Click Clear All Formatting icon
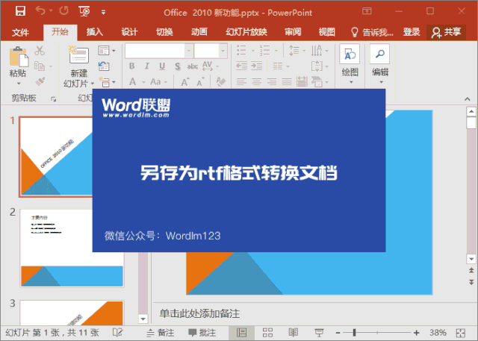Image resolution: width=478 pixels, height=341 pixels. [221, 81]
